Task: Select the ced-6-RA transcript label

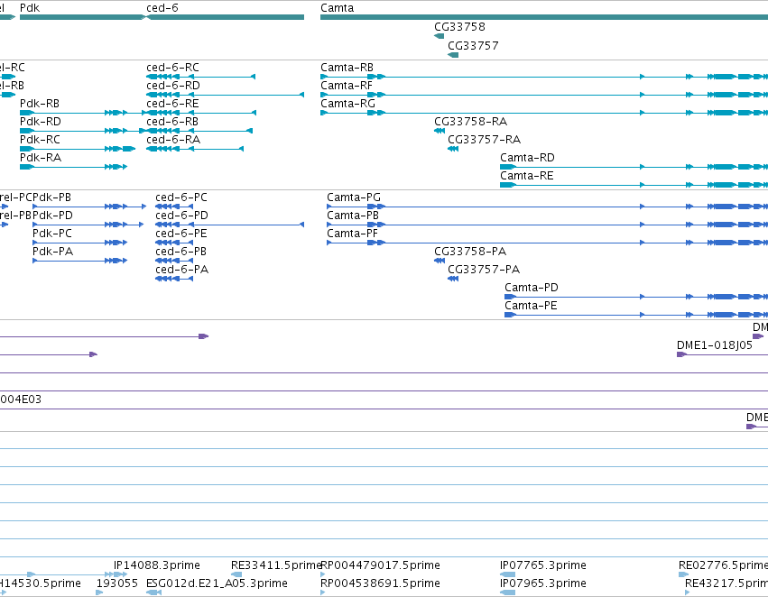Action: 173,140
